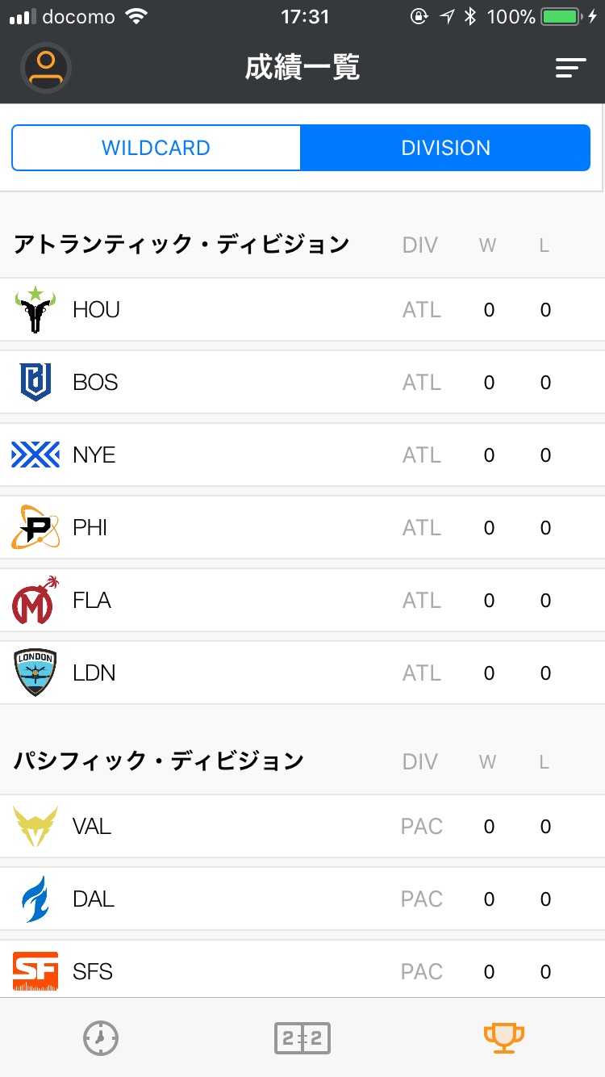Switch to the DIVISION tab
Screen dimensions: 605x1077
(x=445, y=148)
